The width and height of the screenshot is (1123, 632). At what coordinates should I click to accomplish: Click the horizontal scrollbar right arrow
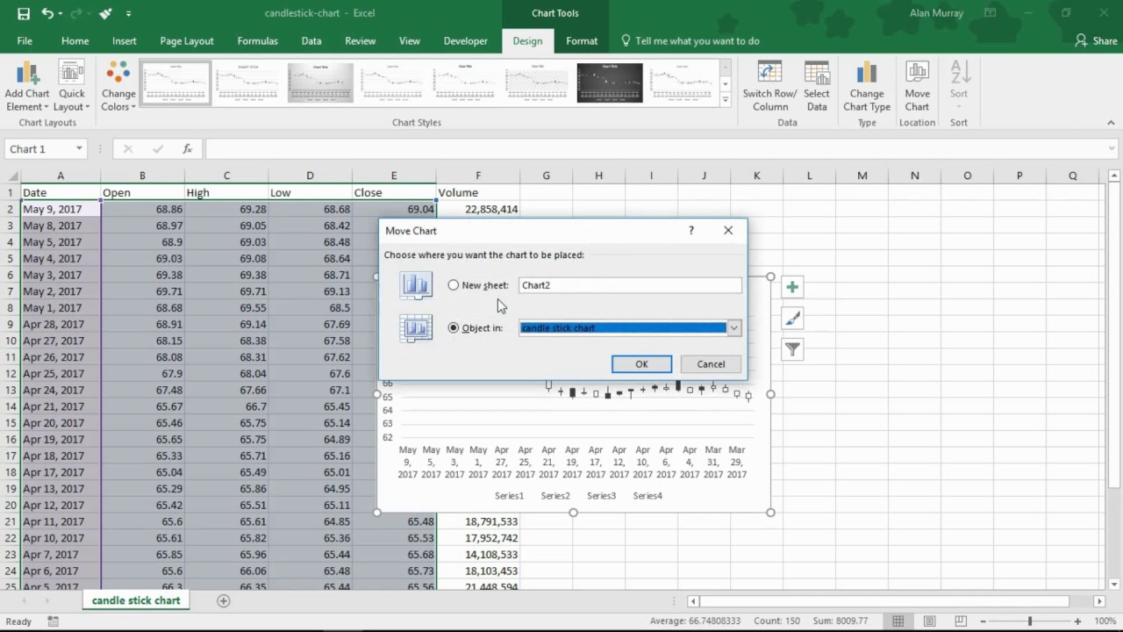coord(1099,601)
